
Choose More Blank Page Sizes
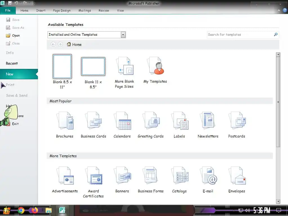click(x=124, y=73)
